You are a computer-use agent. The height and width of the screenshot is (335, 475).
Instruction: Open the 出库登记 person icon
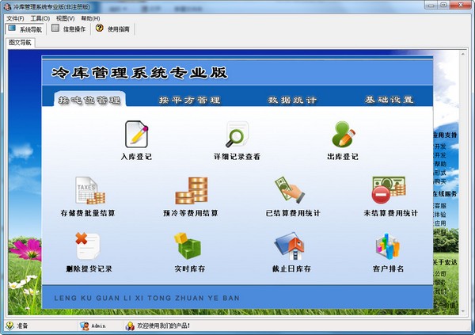[x=343, y=134]
